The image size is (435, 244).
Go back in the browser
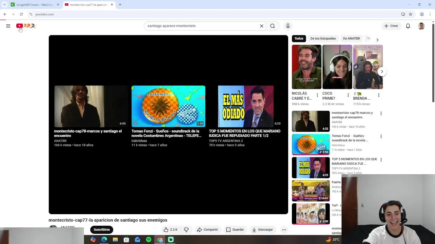point(5,14)
